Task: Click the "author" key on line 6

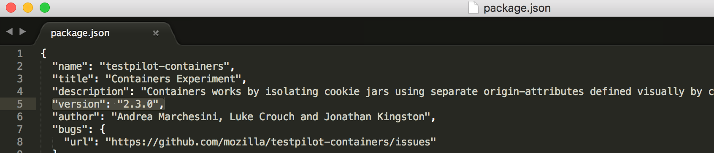Action: pyautogui.click(x=76, y=117)
